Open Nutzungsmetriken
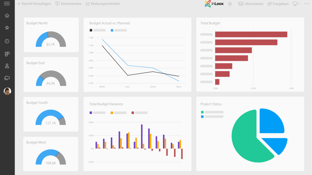312x175 pixels. tap(103, 4)
